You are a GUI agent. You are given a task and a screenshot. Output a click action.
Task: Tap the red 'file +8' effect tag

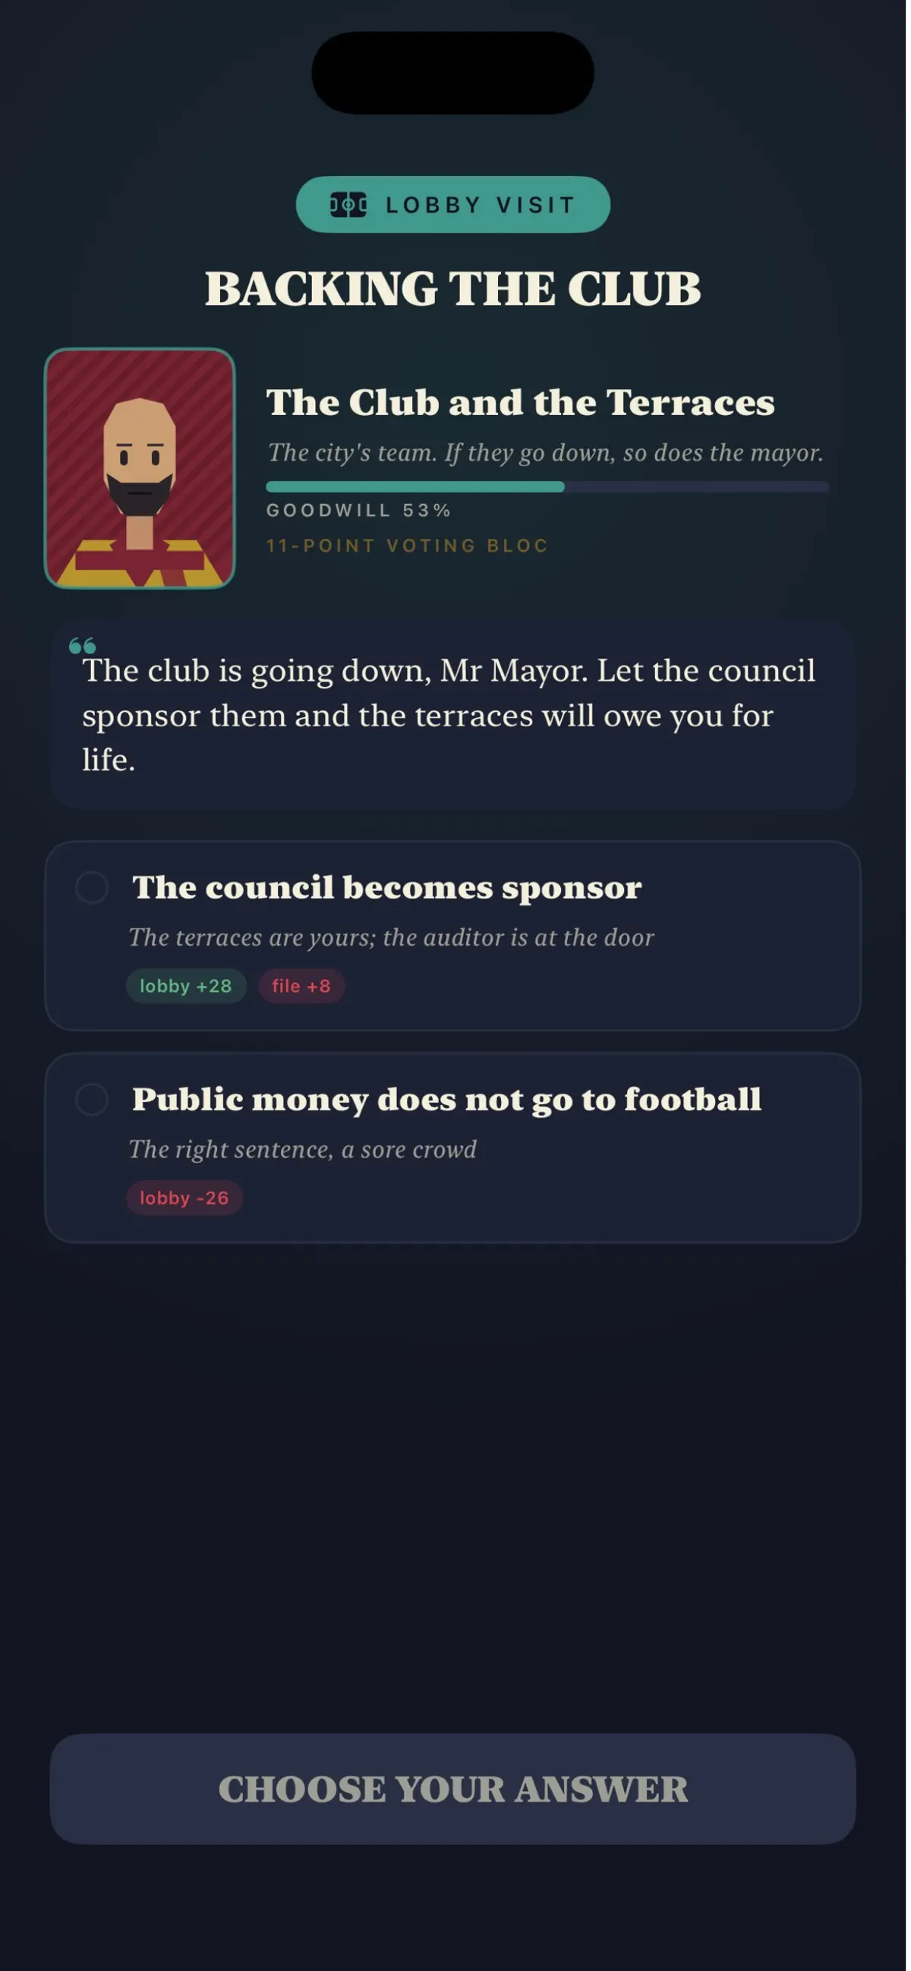coord(301,987)
